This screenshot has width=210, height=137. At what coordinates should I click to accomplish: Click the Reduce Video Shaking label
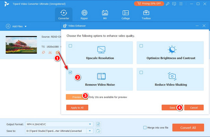click(x=171, y=85)
